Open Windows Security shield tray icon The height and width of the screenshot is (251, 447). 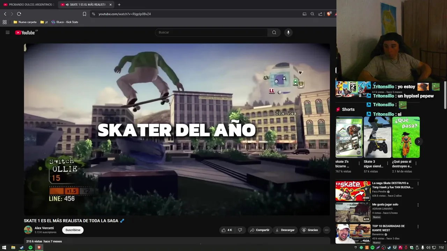[x=411, y=248]
